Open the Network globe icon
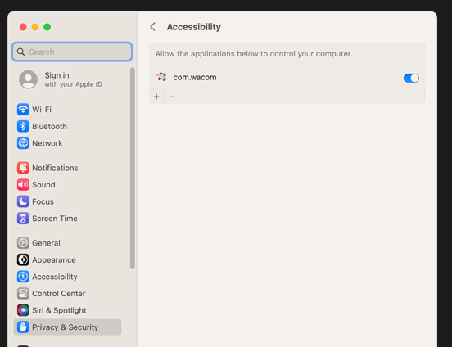The width and height of the screenshot is (452, 347). tap(23, 143)
